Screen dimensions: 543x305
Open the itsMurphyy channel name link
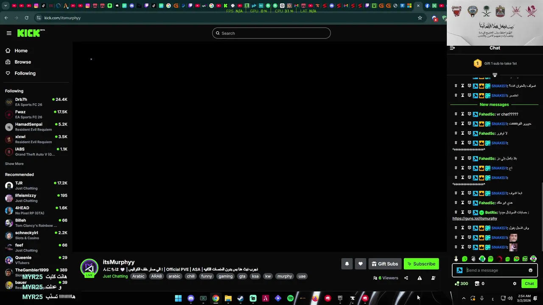(x=118, y=262)
